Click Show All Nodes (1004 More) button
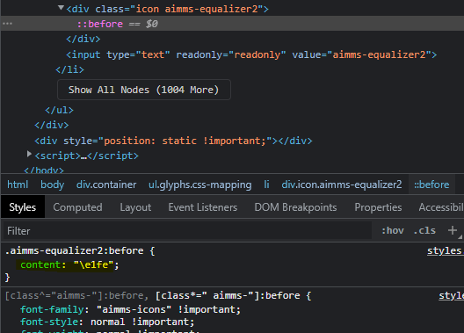The width and height of the screenshot is (464, 333). pos(144,90)
